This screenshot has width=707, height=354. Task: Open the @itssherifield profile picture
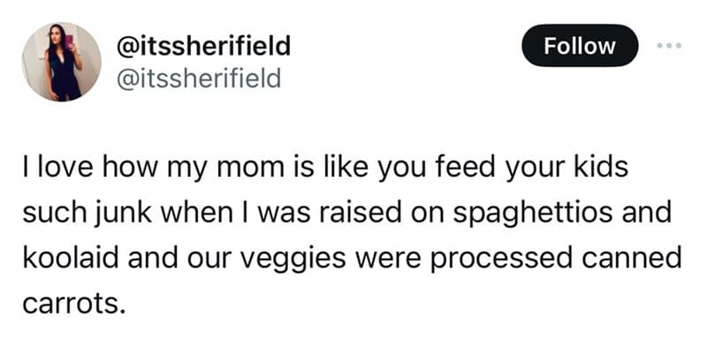tap(63, 62)
